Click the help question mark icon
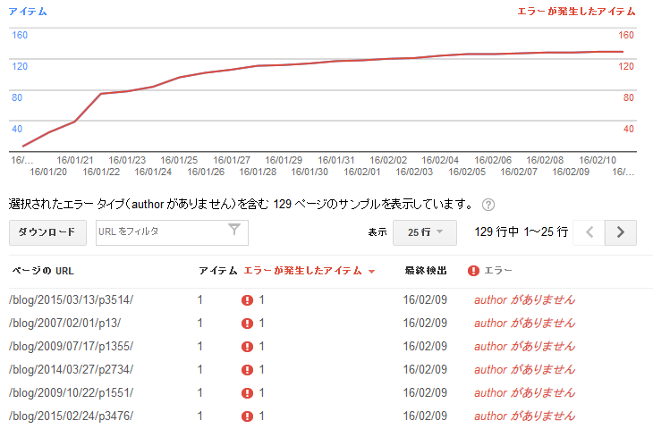The image size is (653, 429). pos(488,205)
